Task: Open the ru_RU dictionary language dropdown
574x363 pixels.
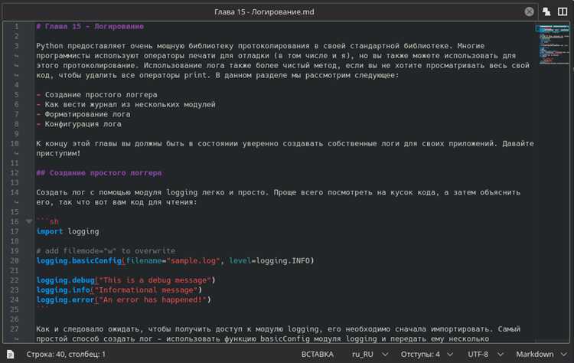Action: pos(369,354)
